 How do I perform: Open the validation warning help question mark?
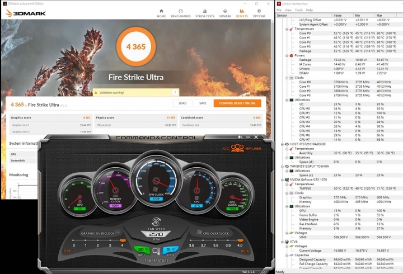tap(175, 92)
